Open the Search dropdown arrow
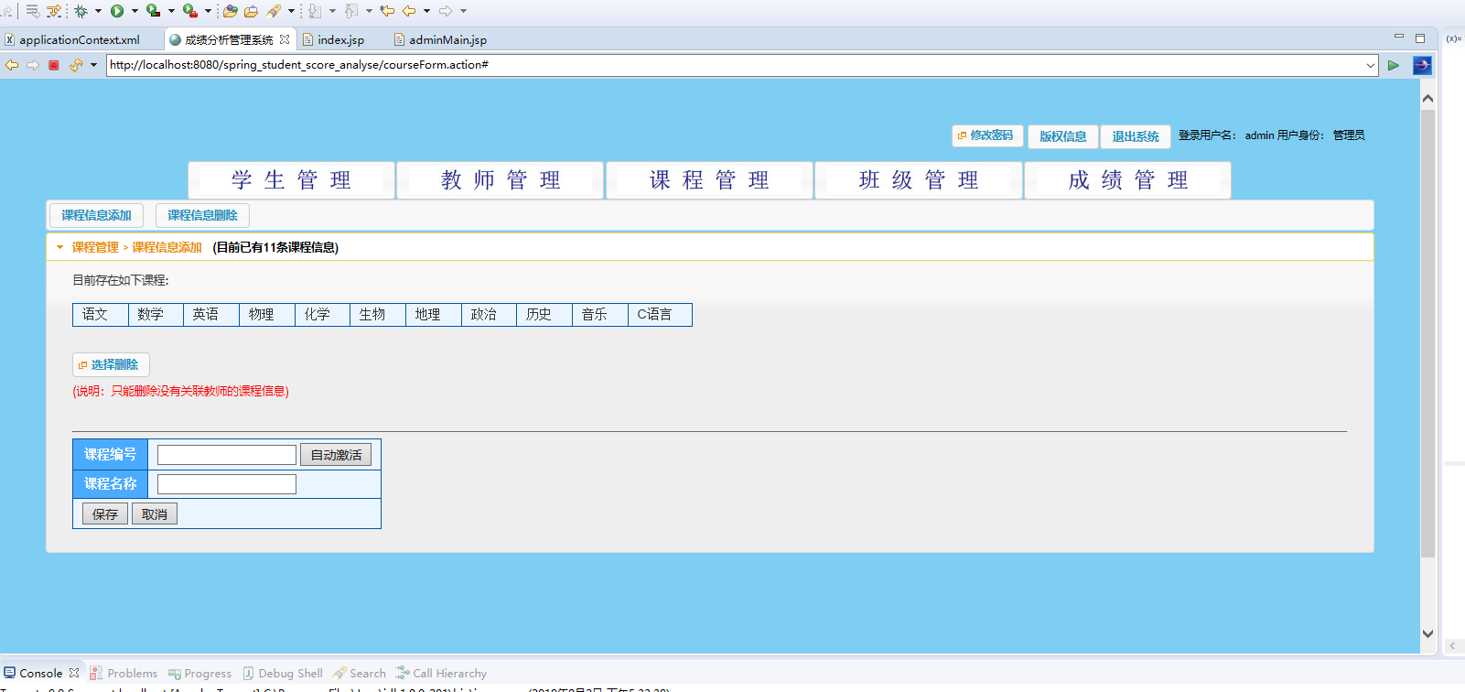1465x692 pixels. [x=291, y=11]
